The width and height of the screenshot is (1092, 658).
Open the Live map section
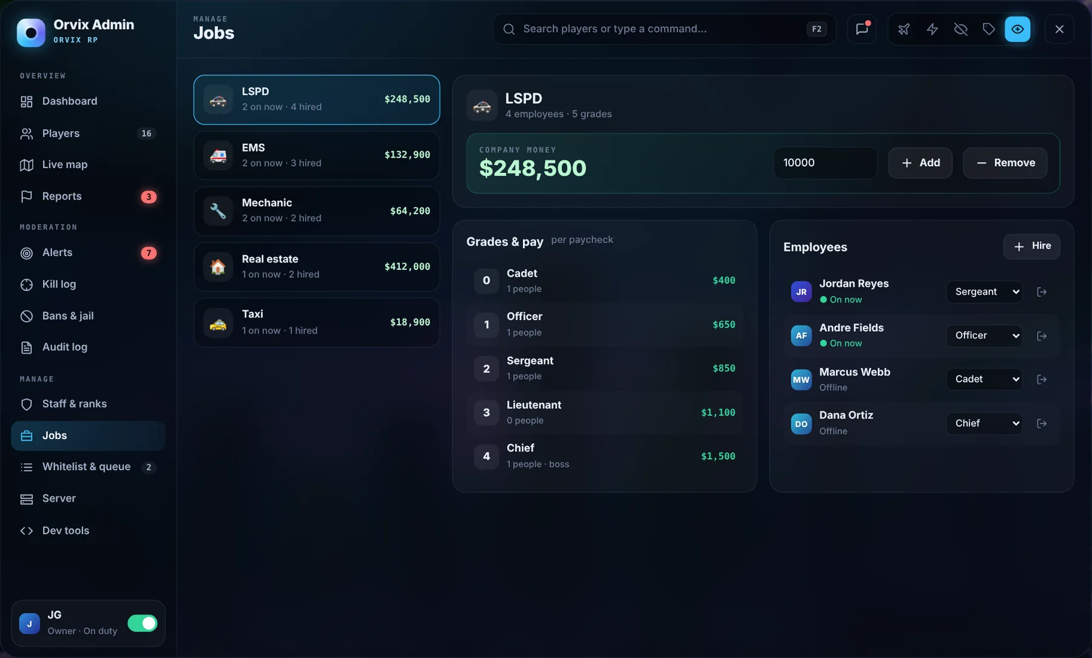(x=88, y=165)
